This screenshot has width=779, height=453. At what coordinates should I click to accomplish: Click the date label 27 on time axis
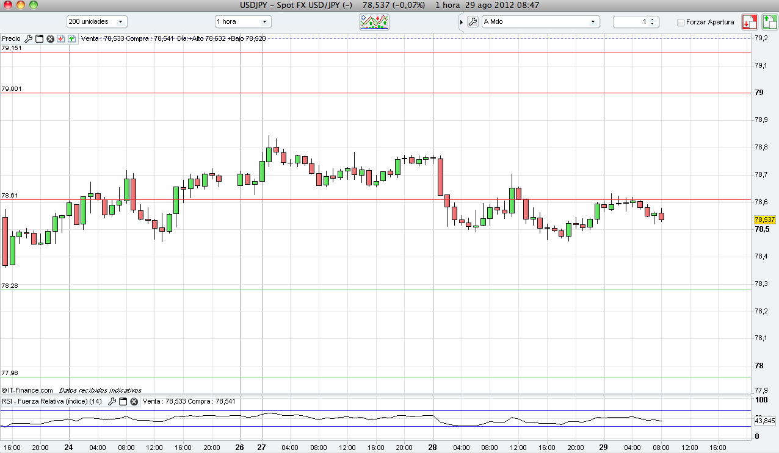[x=262, y=447]
